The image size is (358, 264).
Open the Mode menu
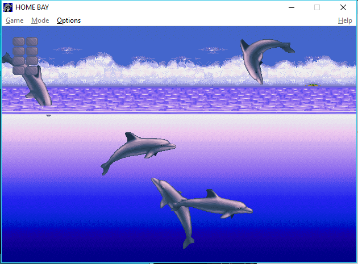[x=40, y=20]
